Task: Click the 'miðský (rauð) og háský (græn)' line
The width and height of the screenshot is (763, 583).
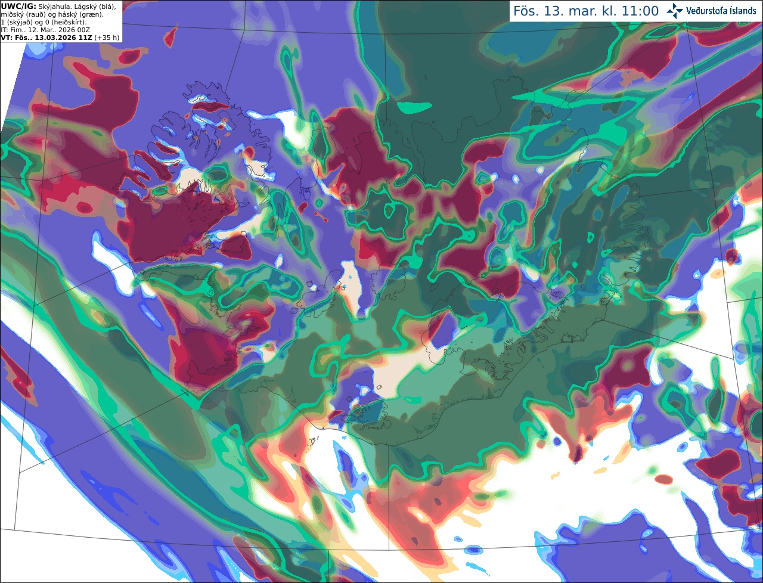Action: (52, 14)
